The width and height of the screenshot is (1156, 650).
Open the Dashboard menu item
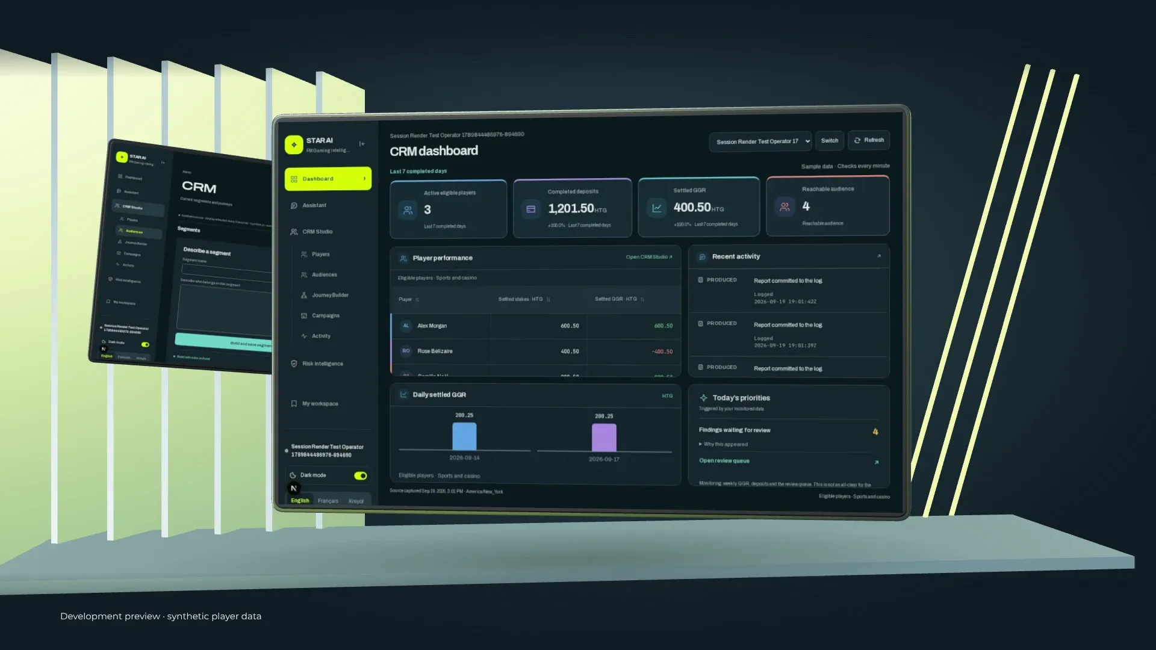tap(328, 179)
